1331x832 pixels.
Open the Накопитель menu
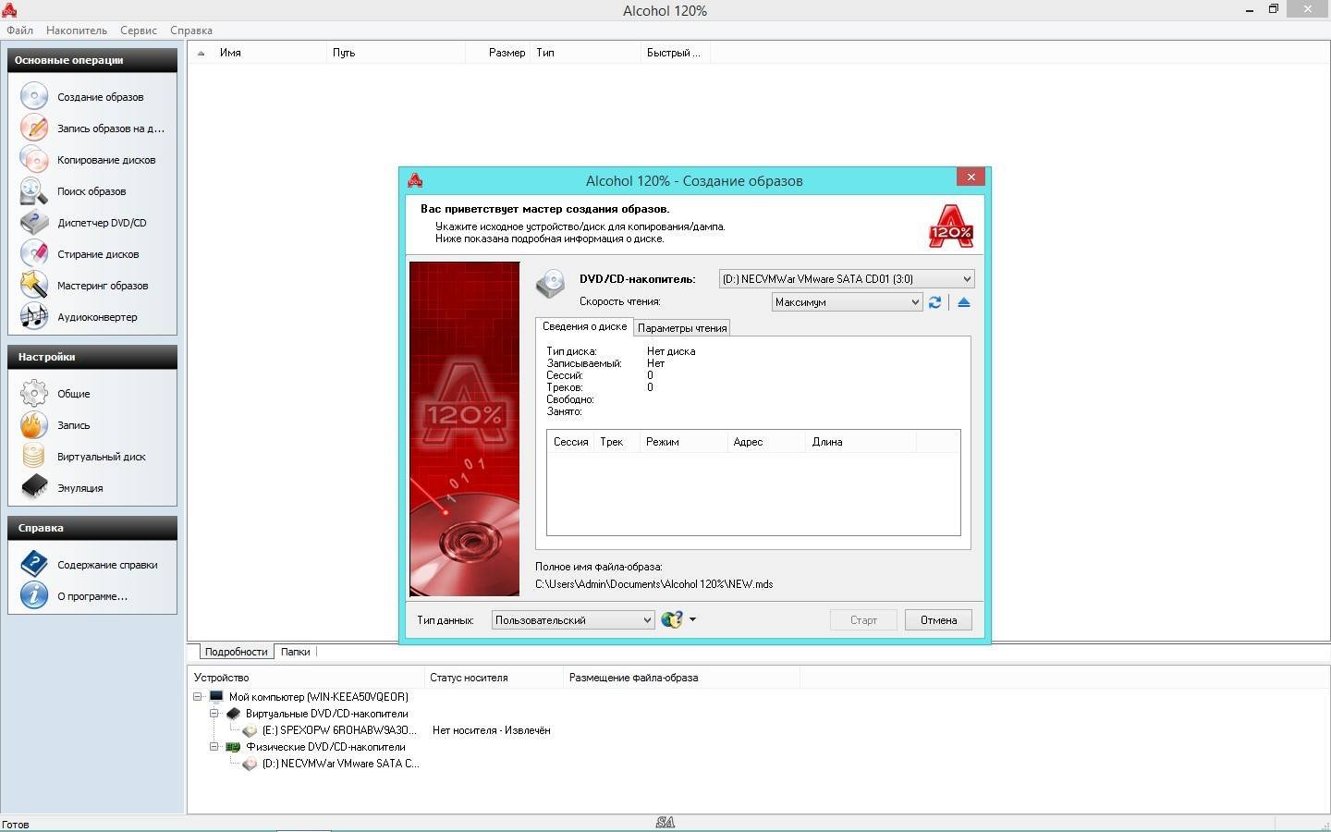[77, 30]
